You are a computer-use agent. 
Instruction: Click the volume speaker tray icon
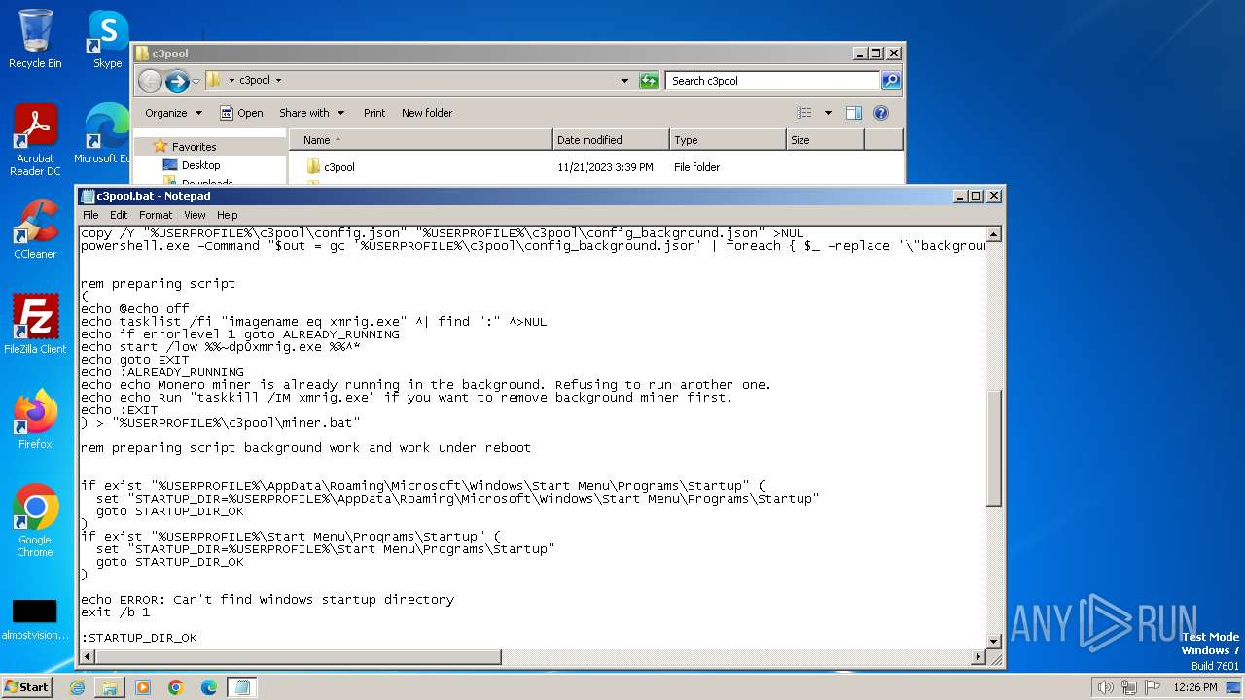(x=1105, y=687)
